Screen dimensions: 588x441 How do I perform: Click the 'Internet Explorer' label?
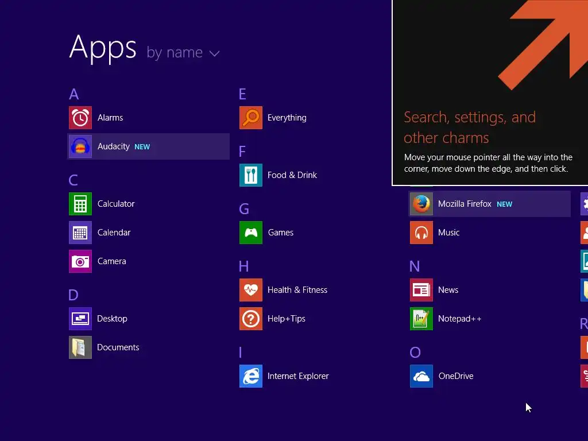pos(298,376)
